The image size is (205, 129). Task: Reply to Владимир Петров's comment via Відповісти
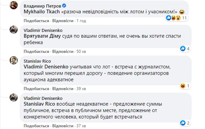62,21
